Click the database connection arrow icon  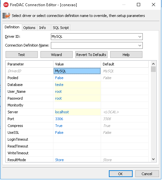(x=6, y=16)
